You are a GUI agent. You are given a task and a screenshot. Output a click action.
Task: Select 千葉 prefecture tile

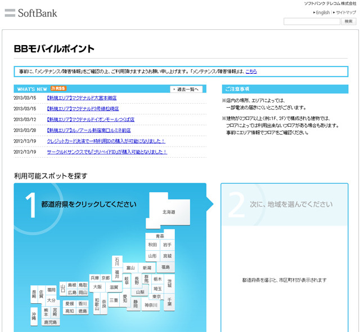(x=169, y=302)
